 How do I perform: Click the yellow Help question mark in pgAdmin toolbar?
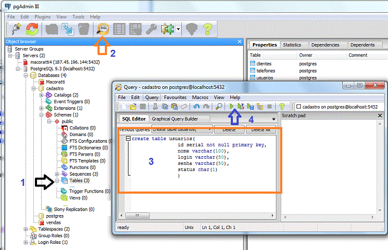click(x=208, y=29)
